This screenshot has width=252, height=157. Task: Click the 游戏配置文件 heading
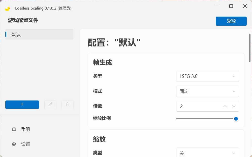23,20
